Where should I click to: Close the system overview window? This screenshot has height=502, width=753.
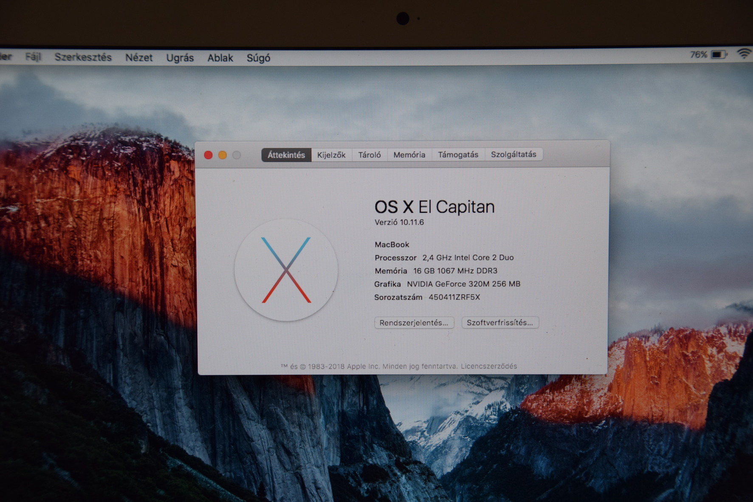(208, 155)
